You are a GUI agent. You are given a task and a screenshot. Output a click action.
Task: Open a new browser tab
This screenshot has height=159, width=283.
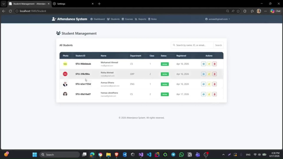tap(99, 4)
